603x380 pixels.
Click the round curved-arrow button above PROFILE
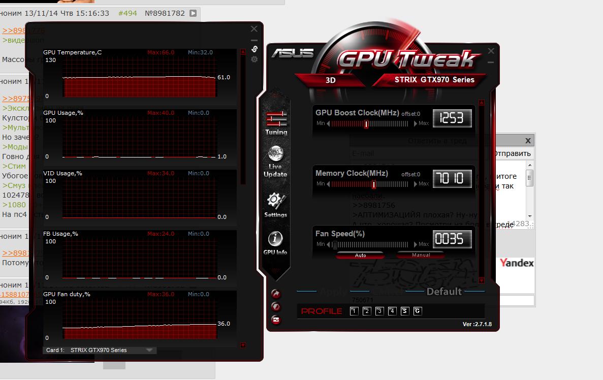pos(276,294)
